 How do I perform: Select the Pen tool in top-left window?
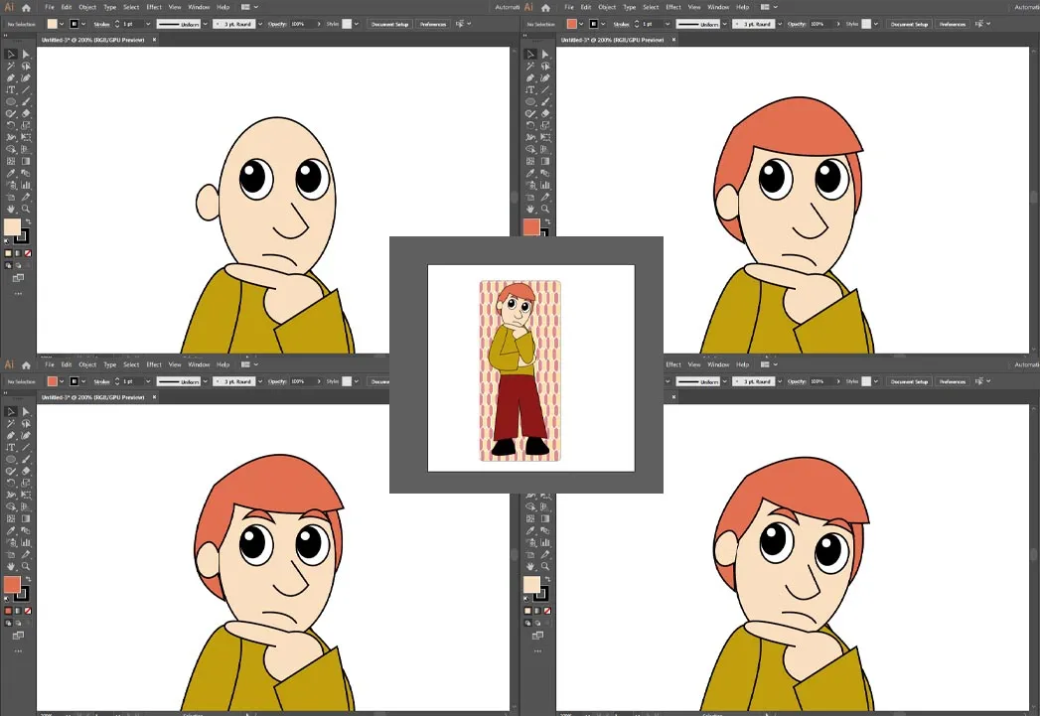(x=11, y=78)
